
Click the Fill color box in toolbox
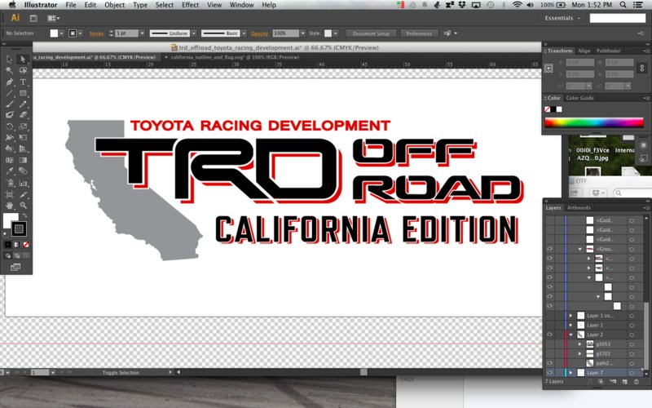(11, 220)
